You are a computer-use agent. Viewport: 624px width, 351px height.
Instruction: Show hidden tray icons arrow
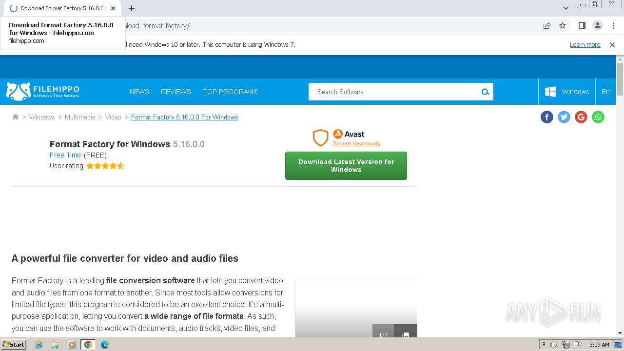click(x=544, y=345)
